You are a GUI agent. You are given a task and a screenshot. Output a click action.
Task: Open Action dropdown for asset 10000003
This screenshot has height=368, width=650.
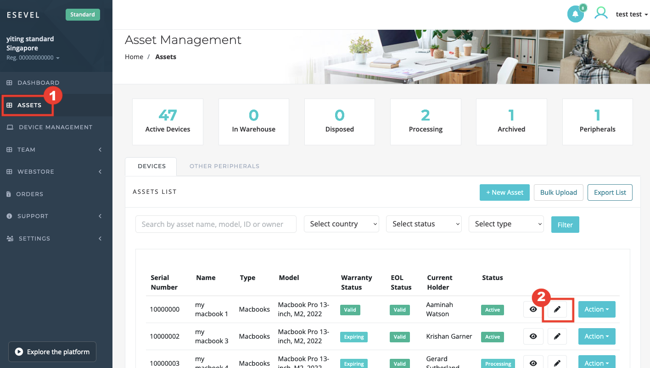click(597, 363)
